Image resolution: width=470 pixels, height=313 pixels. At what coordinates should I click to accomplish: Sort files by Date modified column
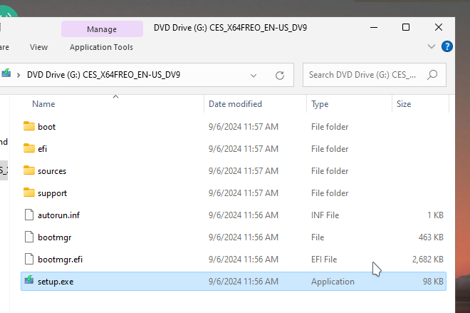point(235,104)
